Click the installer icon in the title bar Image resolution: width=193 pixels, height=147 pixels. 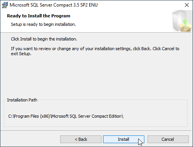click(5, 5)
